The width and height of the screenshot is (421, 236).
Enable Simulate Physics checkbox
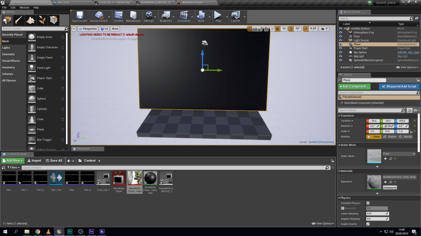368,203
